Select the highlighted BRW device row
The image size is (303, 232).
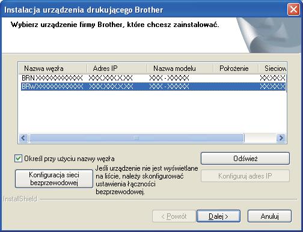(x=153, y=87)
